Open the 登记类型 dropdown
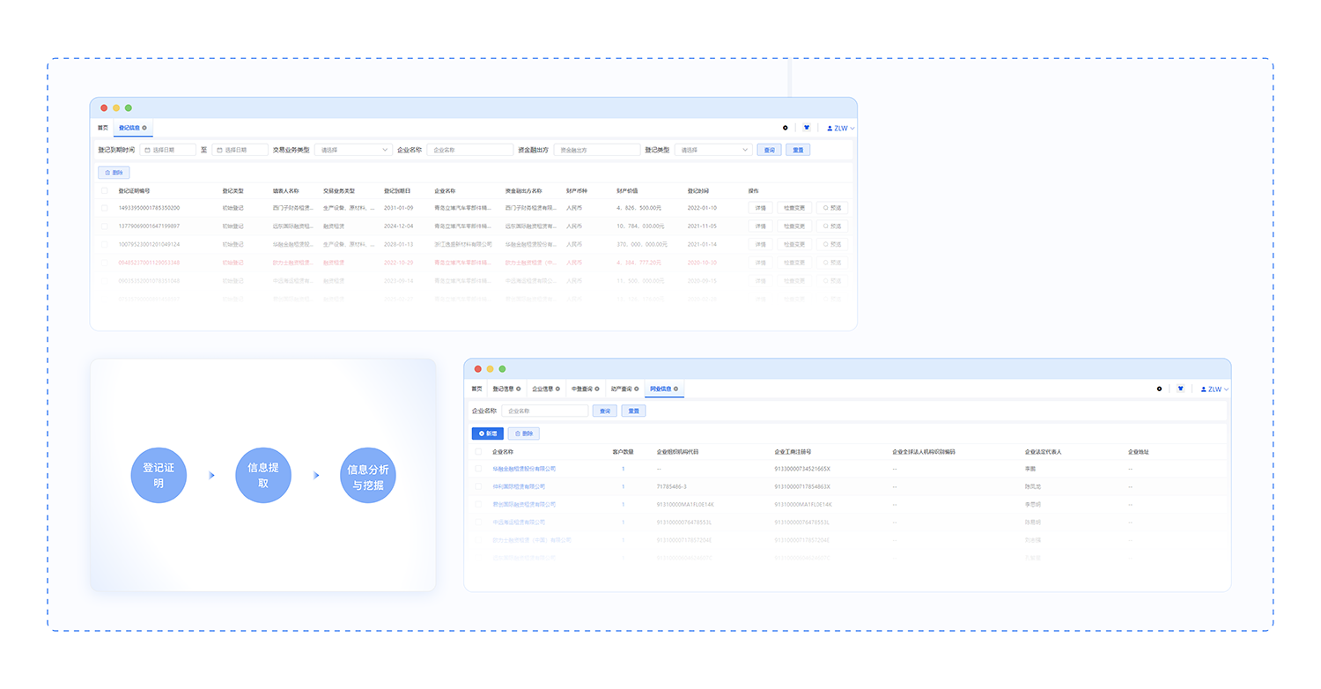Image resolution: width=1321 pixels, height=689 pixels. coord(713,150)
